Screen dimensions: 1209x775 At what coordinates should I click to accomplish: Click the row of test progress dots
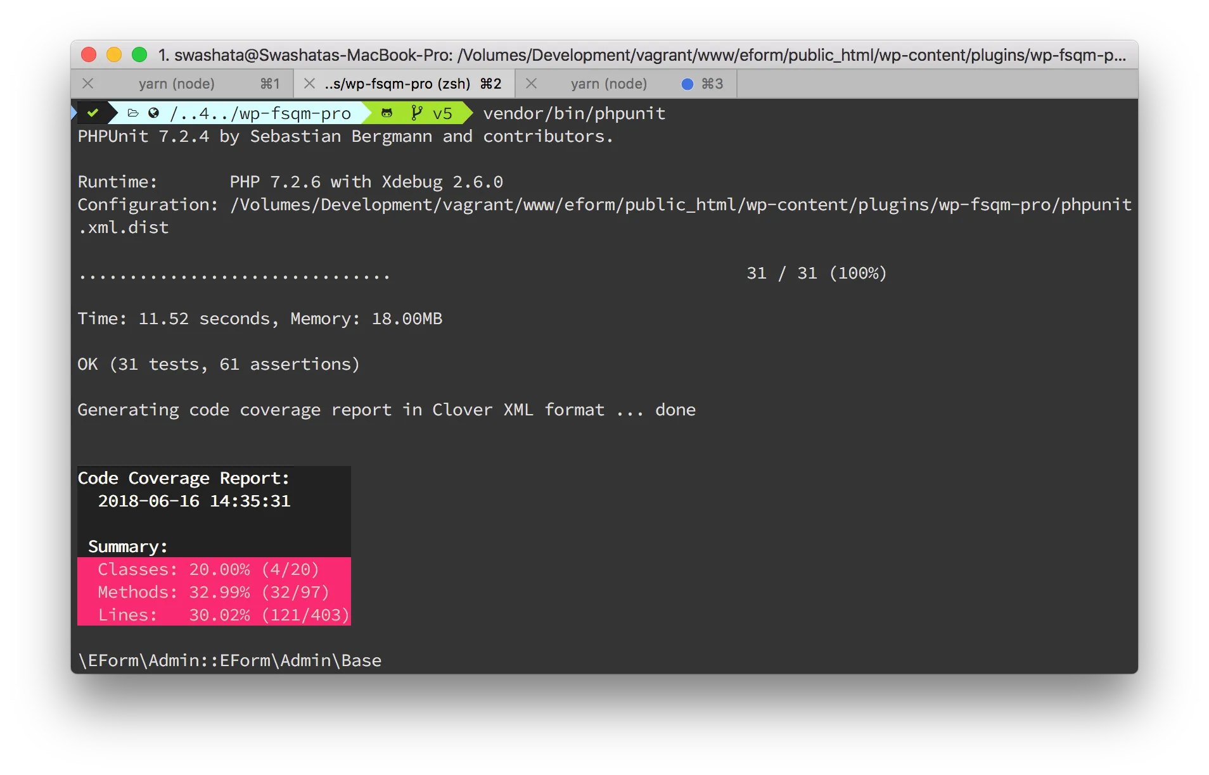pyautogui.click(x=234, y=277)
